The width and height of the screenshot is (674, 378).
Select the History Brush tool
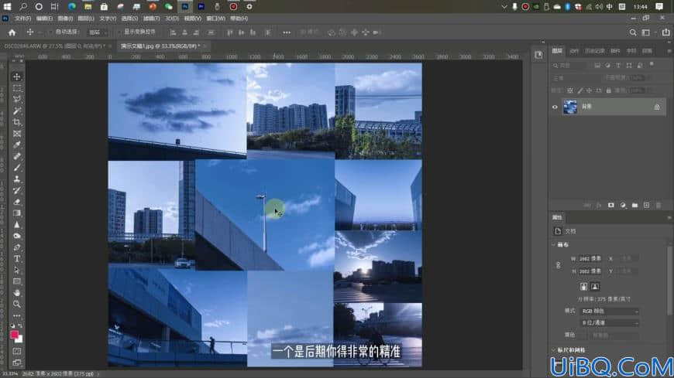coord(17,190)
